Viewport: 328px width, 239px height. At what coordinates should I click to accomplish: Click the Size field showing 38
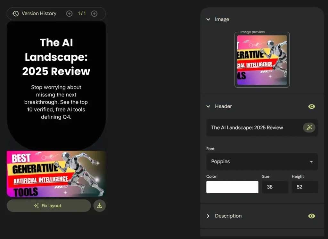275,187
